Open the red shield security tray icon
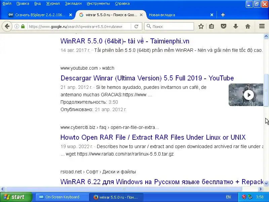269x202 pixels. (244, 197)
